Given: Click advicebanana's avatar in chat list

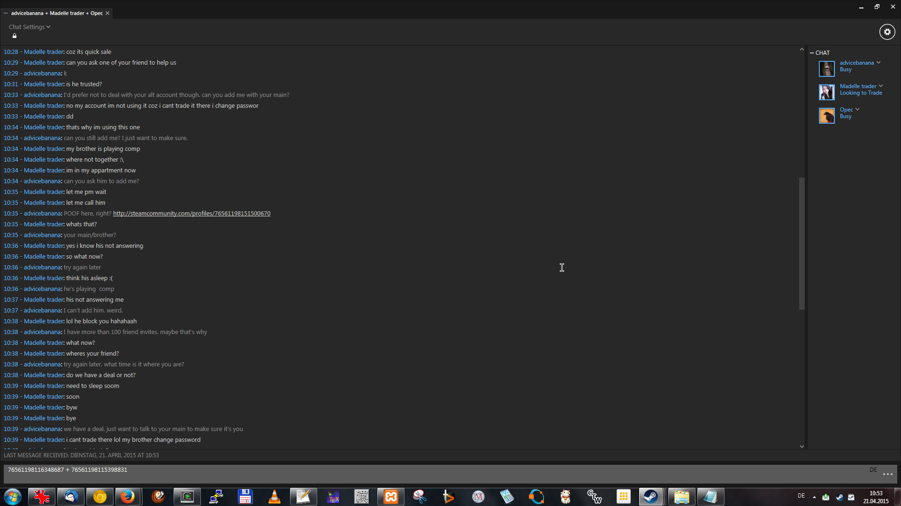Looking at the screenshot, I should pyautogui.click(x=826, y=68).
